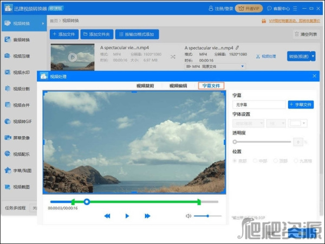
Task: Choose the 视频水印 tool
Action: click(21, 73)
